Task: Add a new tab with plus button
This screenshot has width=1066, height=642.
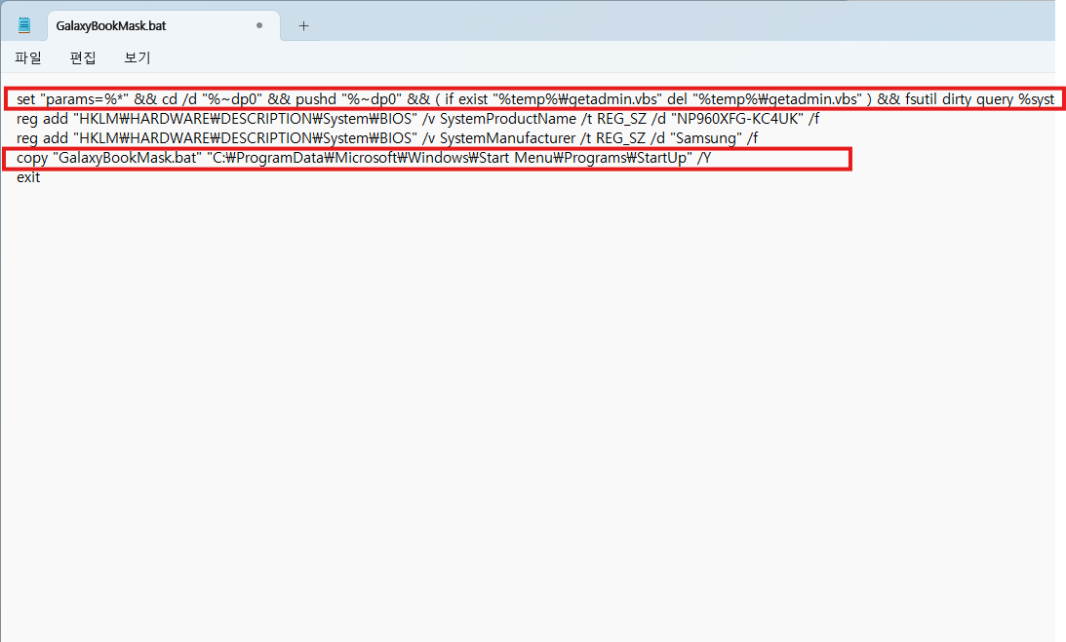Action: tap(304, 25)
